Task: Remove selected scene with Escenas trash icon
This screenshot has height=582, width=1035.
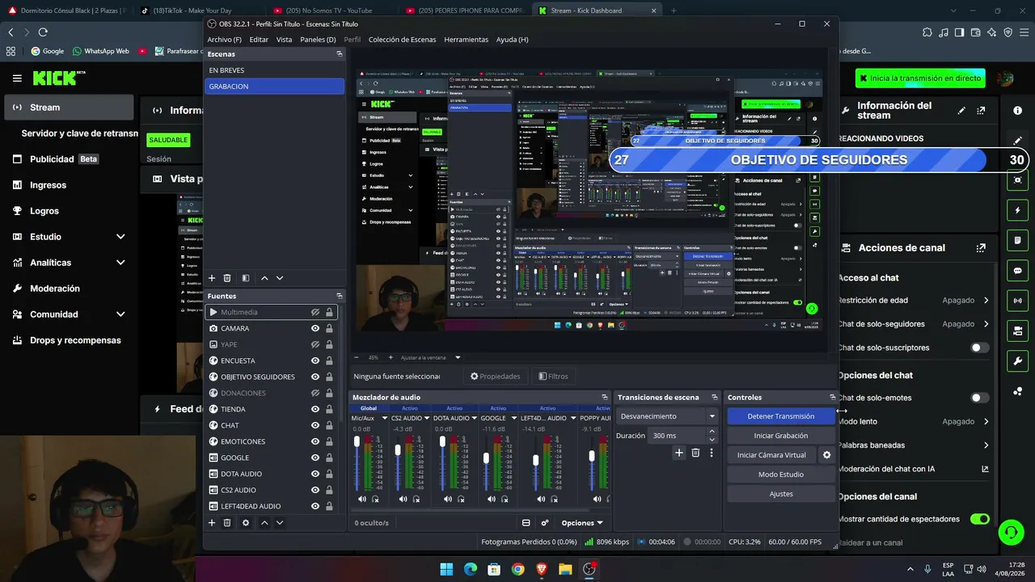Action: click(227, 278)
